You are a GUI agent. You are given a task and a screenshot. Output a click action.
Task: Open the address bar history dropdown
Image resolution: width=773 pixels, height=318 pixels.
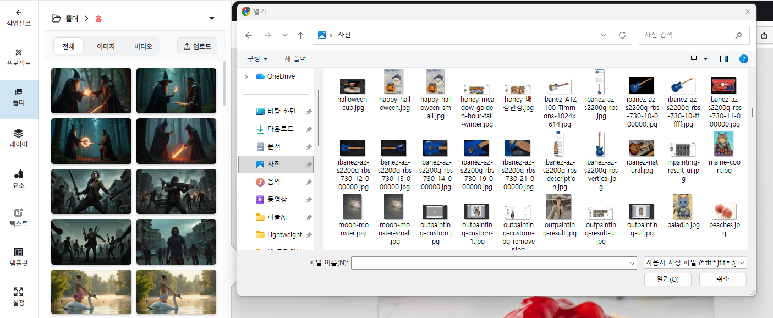604,35
